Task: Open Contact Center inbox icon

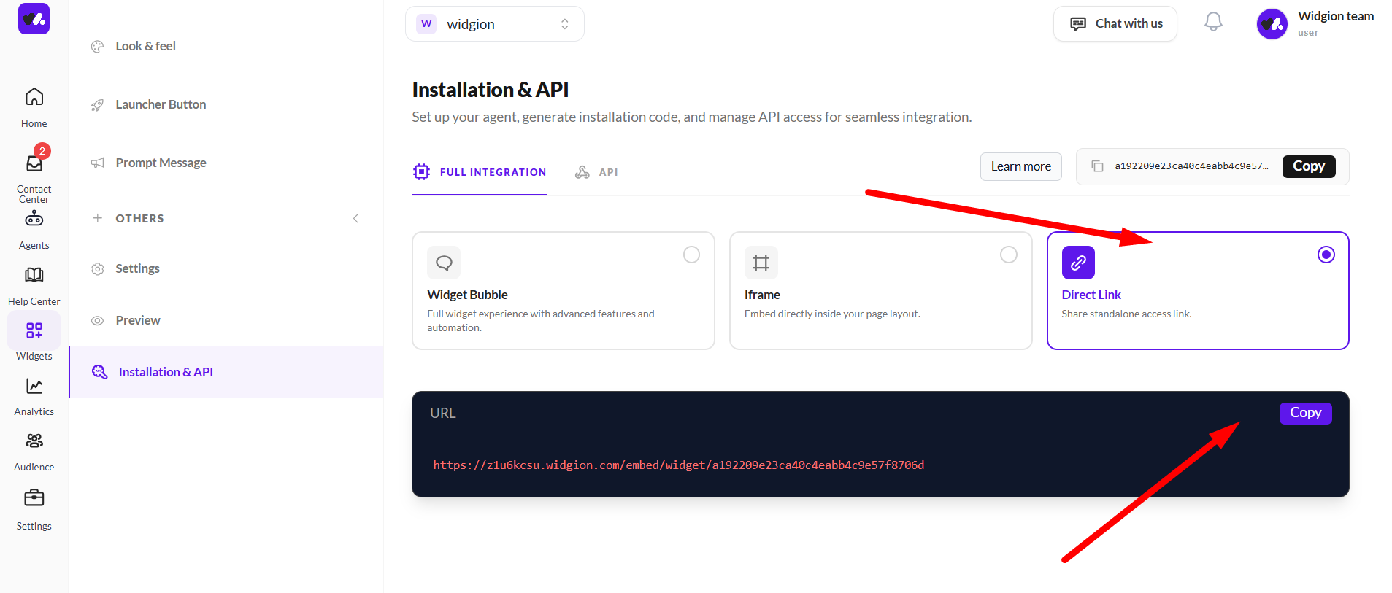Action: click(34, 163)
